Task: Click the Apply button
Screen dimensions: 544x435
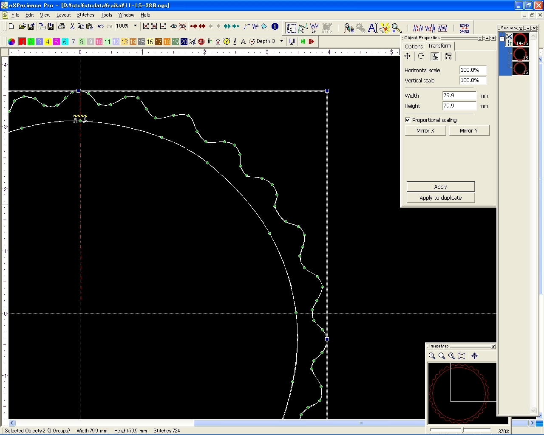Action: coord(441,187)
